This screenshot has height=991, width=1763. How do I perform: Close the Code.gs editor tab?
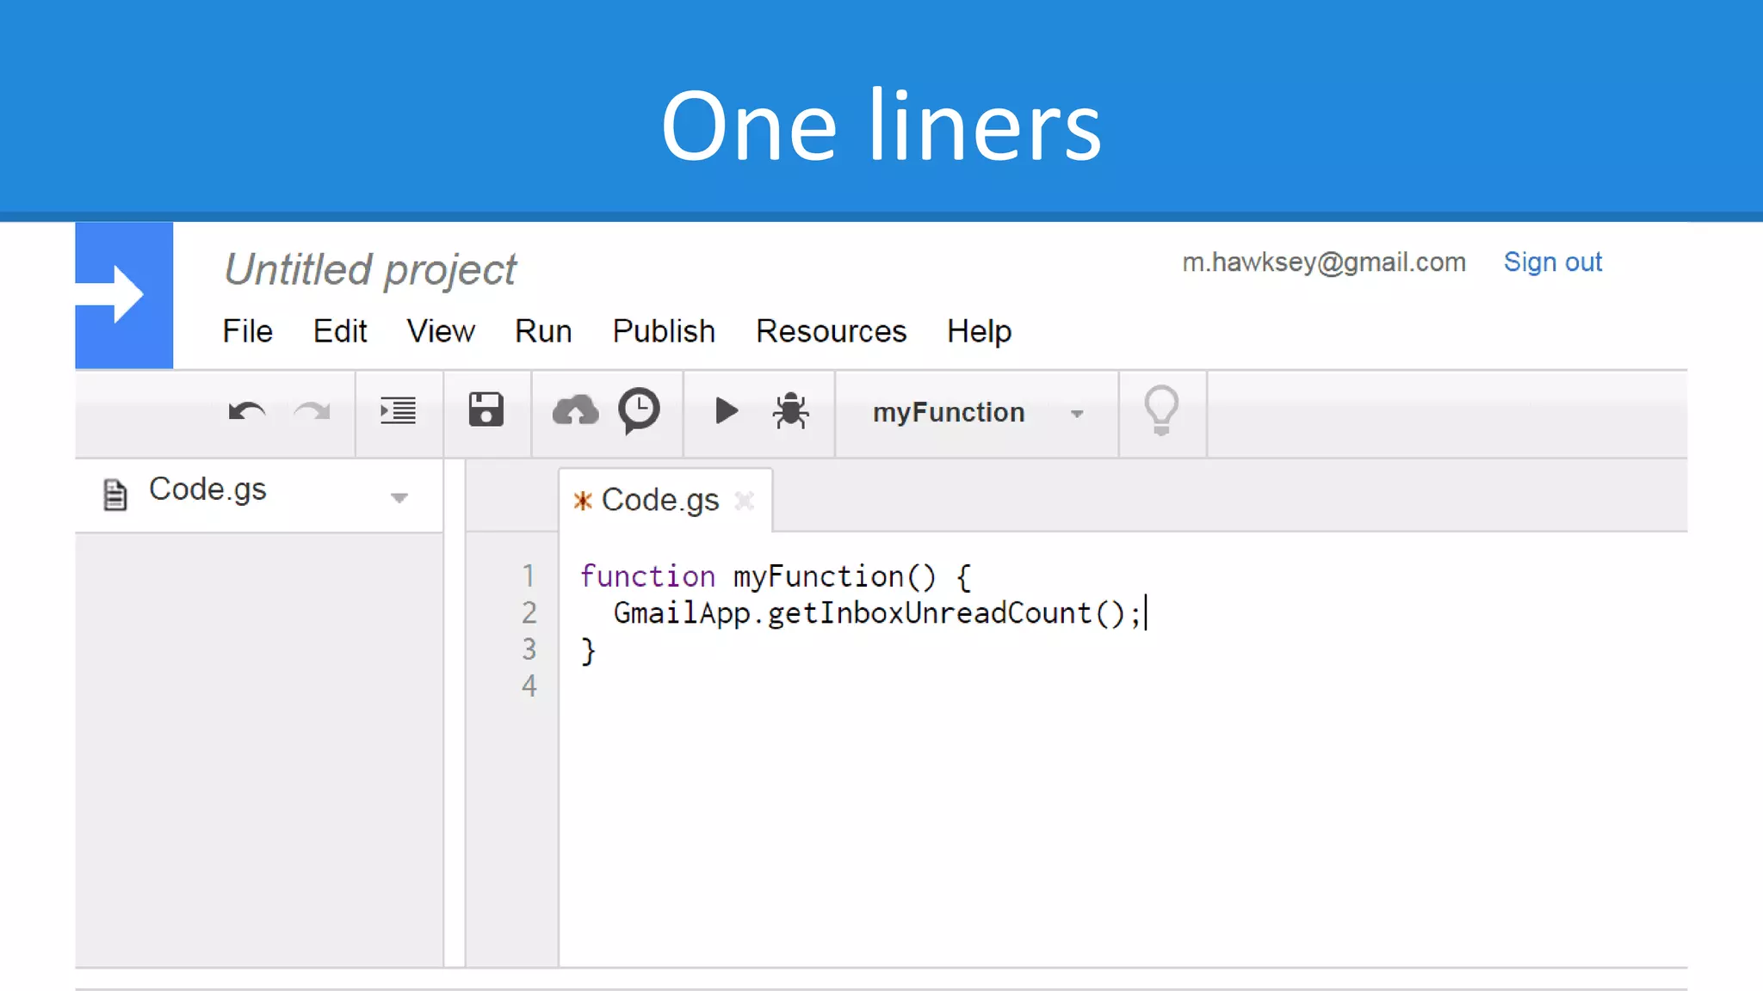coord(745,501)
